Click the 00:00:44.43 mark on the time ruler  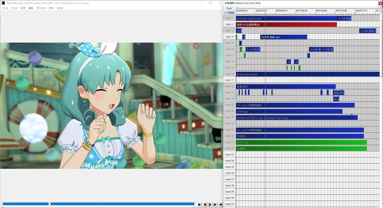282,11
